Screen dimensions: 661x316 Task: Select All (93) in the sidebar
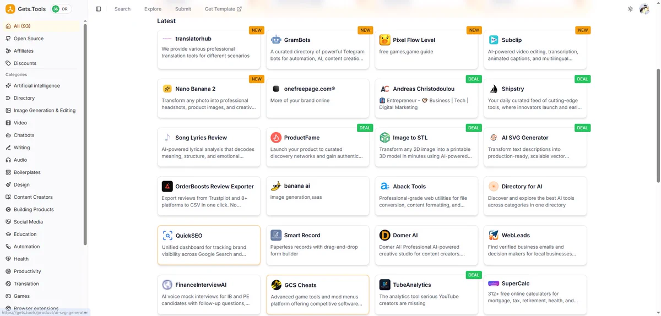click(x=41, y=26)
